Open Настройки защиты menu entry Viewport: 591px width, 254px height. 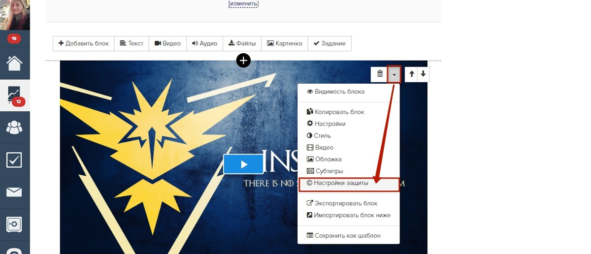click(349, 183)
